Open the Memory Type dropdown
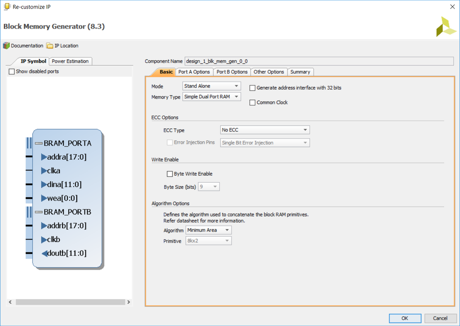460x326 pixels. 212,97
